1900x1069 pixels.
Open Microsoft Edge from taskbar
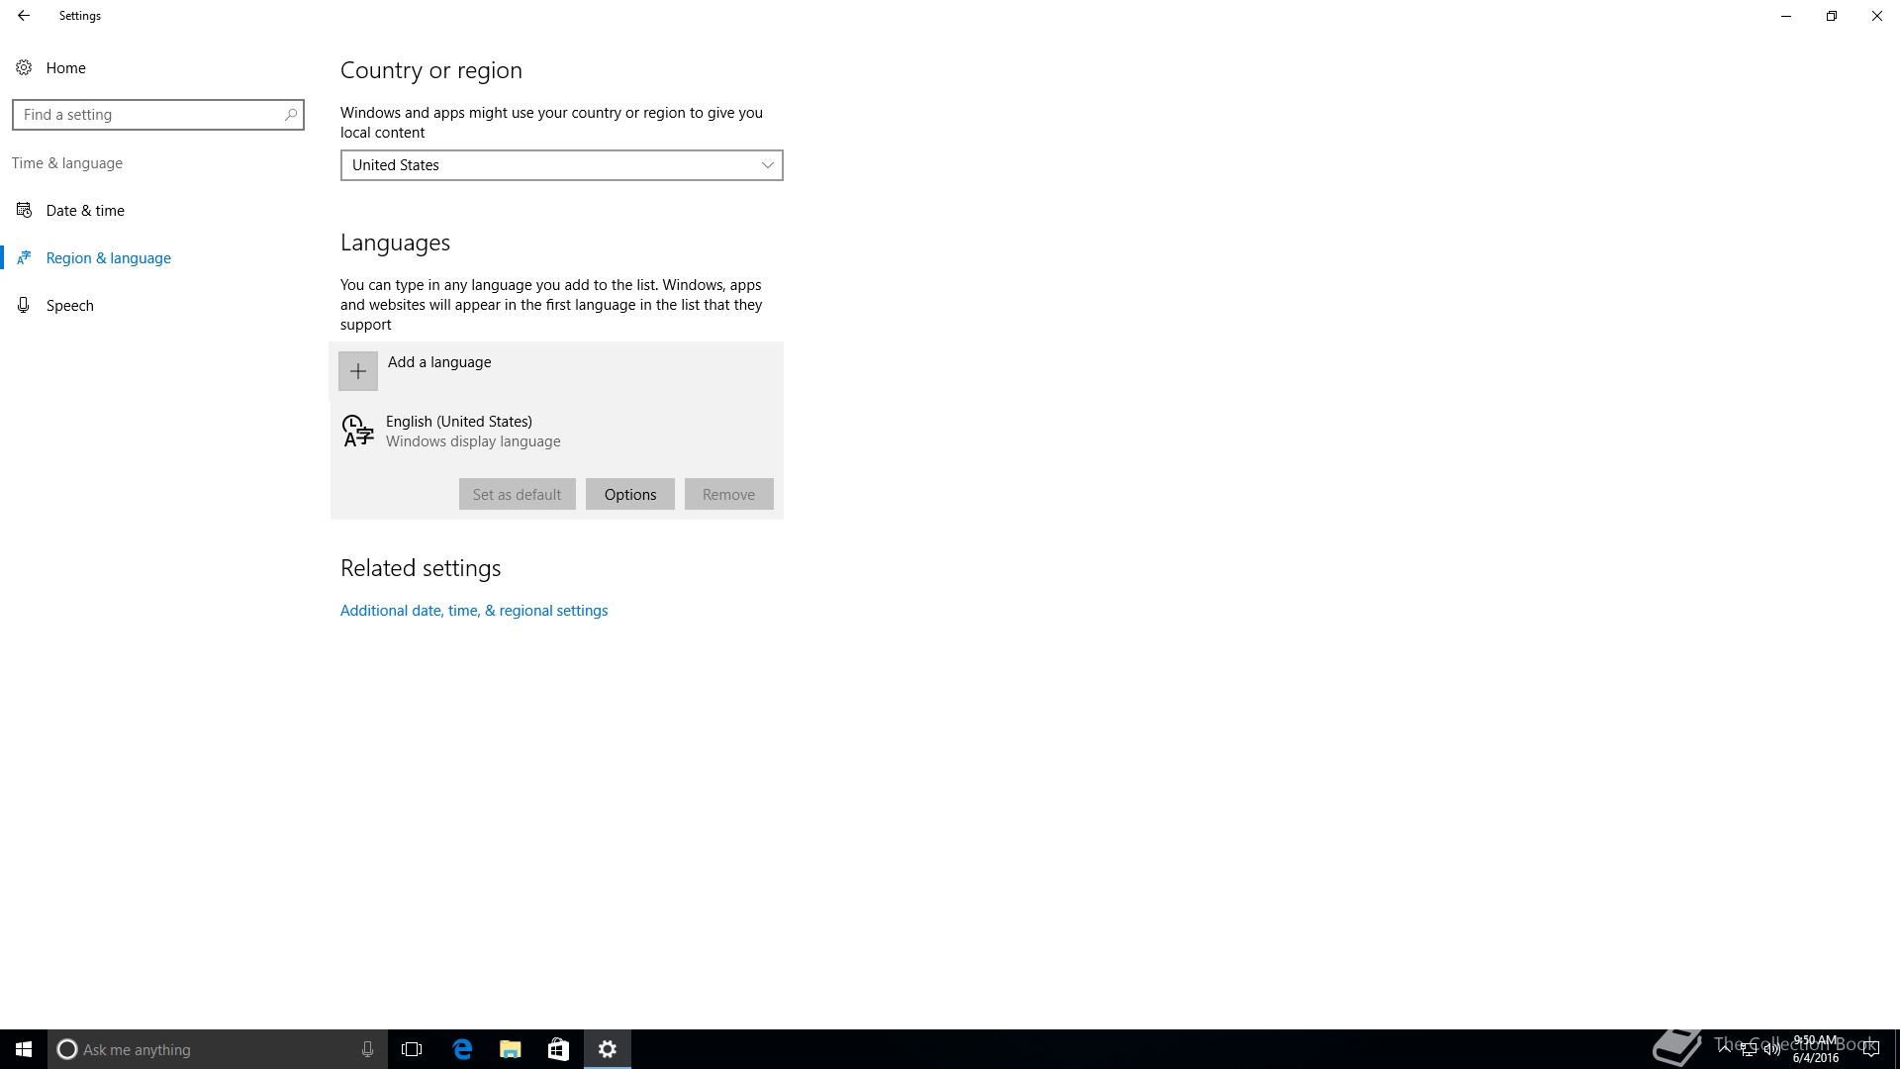coord(462,1049)
